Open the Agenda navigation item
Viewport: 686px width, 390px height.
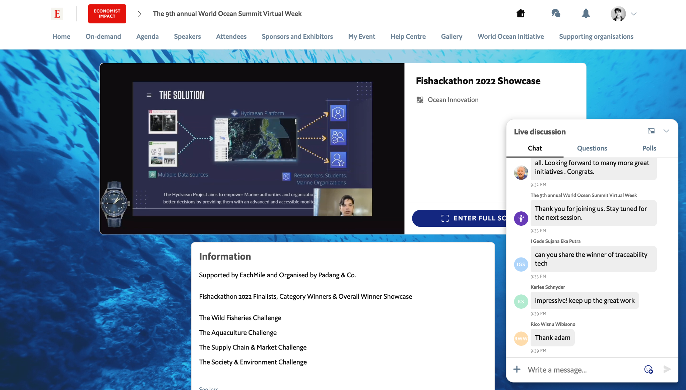147,36
